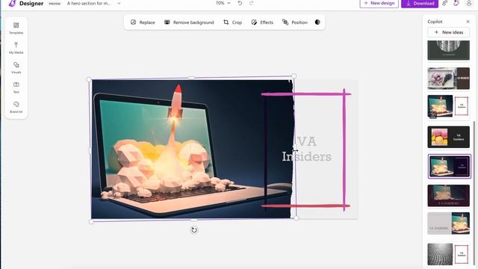Activate the Crop tool
The width and height of the screenshot is (478, 269).
(x=232, y=22)
